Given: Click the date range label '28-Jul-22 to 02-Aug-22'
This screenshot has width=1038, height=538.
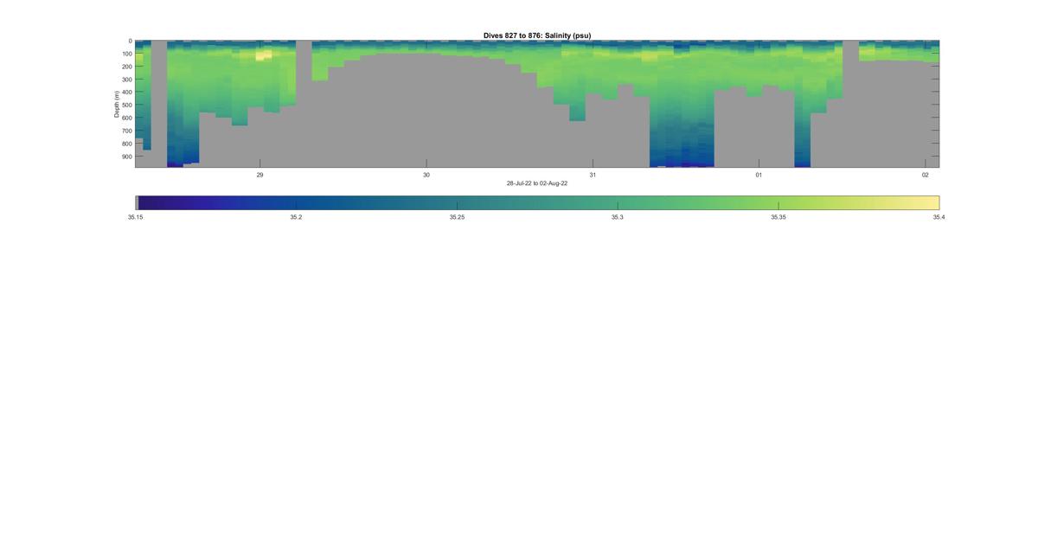Looking at the screenshot, I should pos(537,183).
